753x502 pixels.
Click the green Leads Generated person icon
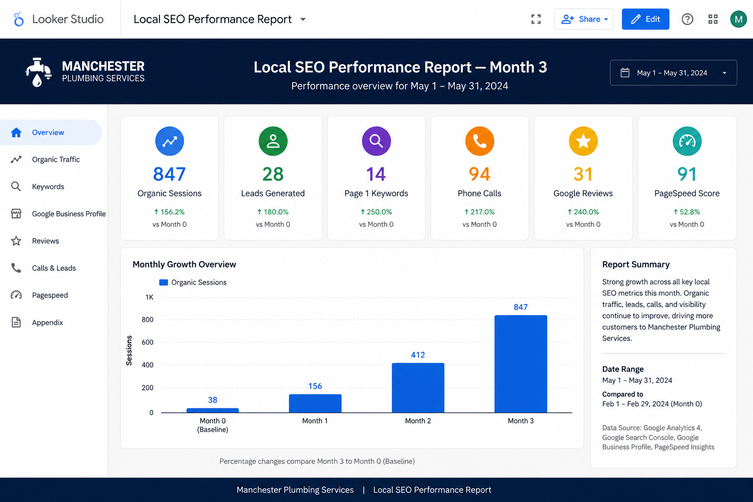click(x=273, y=141)
